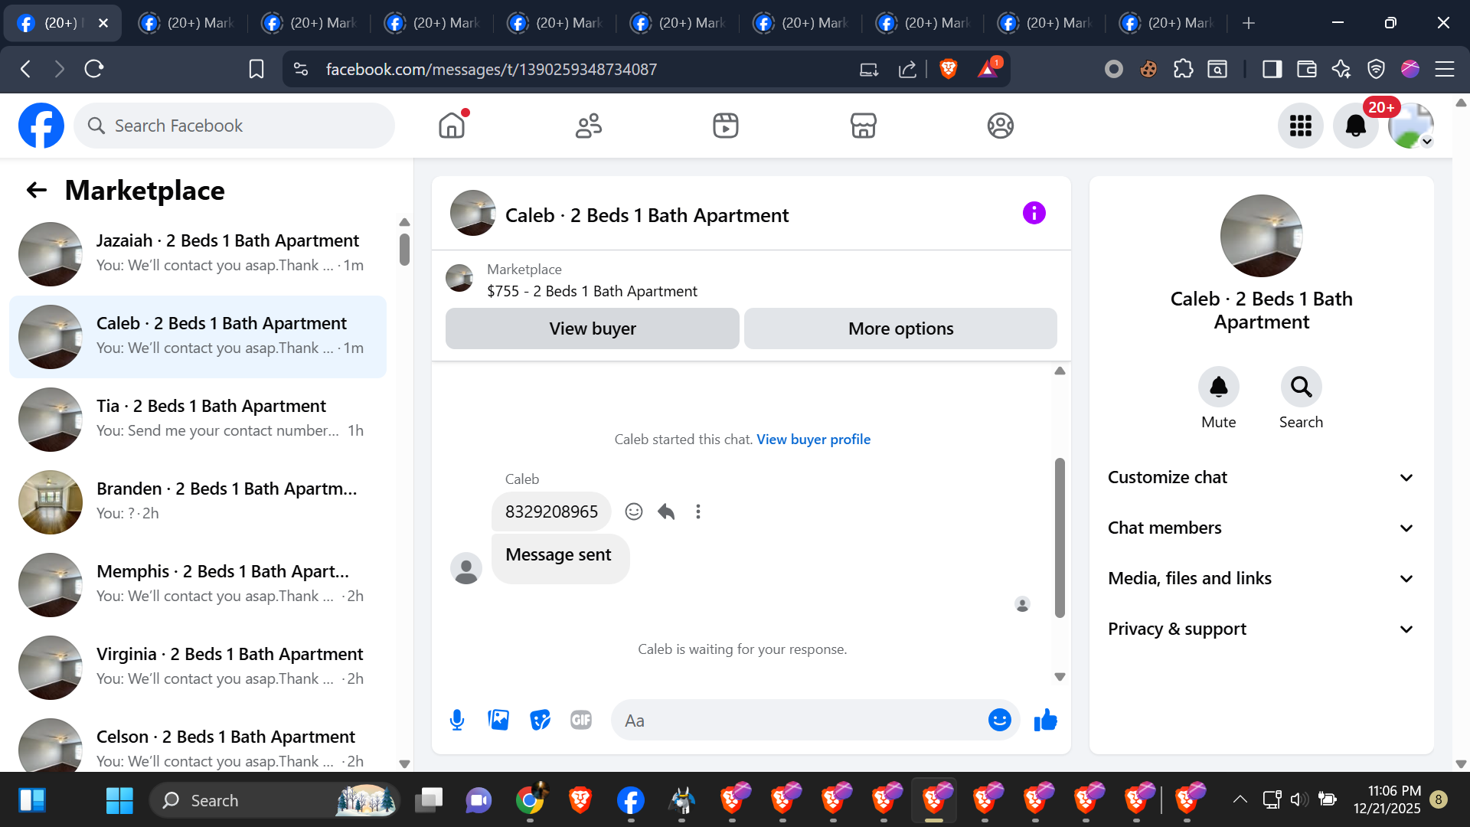The width and height of the screenshot is (1470, 827).
Task: Open the Facebook Home icon
Action: pos(452,126)
